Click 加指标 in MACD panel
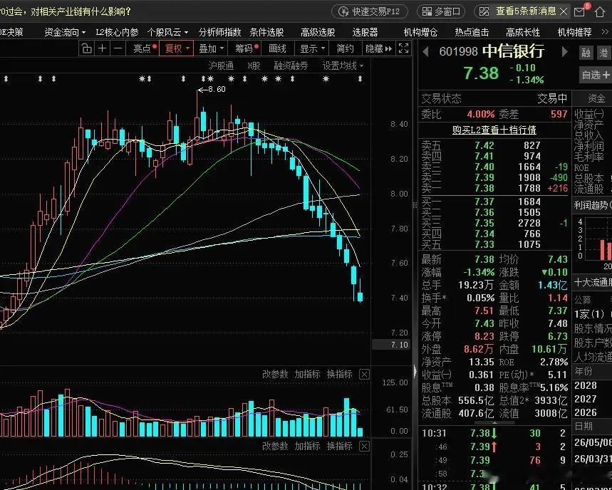 pyautogui.click(x=307, y=447)
